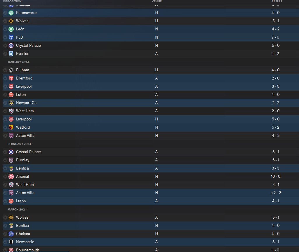Collapse the March 2024 month header
Viewport: 299px width, 252px height.
coord(17,209)
